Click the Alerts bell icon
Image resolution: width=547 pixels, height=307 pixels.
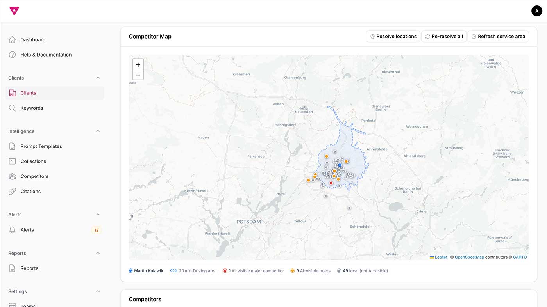pyautogui.click(x=12, y=229)
